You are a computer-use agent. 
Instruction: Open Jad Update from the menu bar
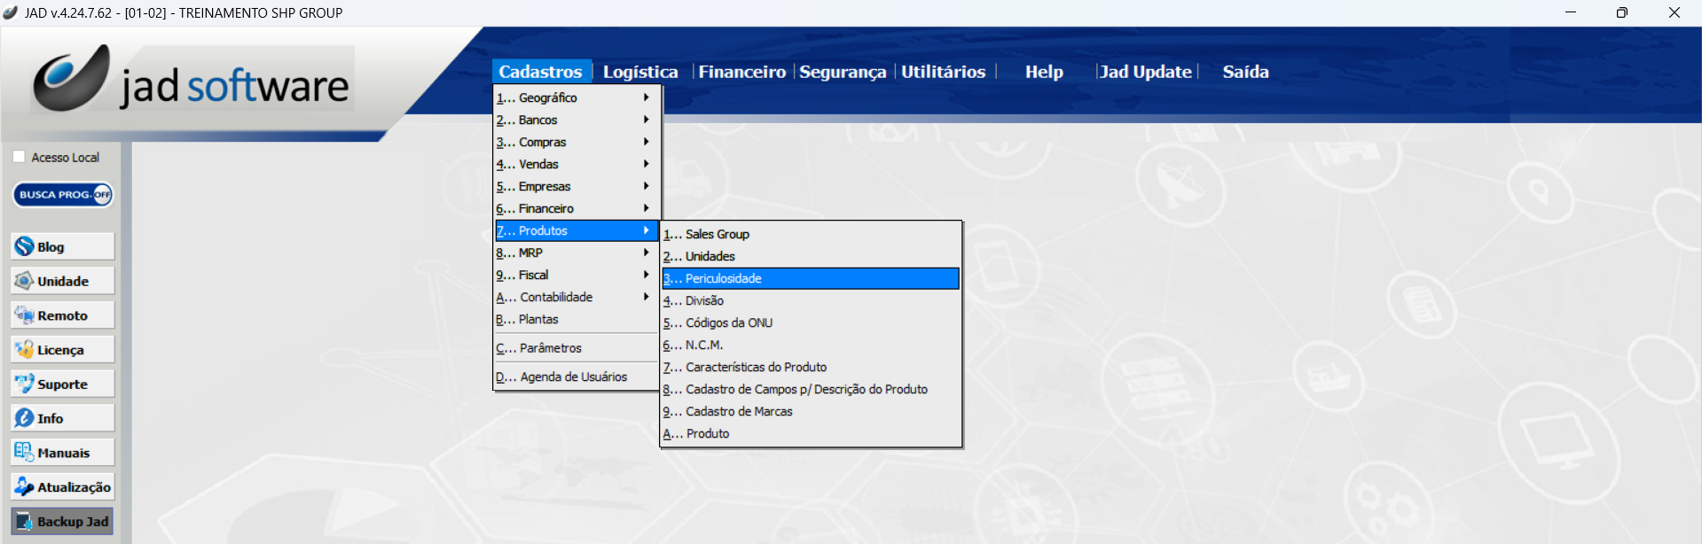pos(1145,72)
